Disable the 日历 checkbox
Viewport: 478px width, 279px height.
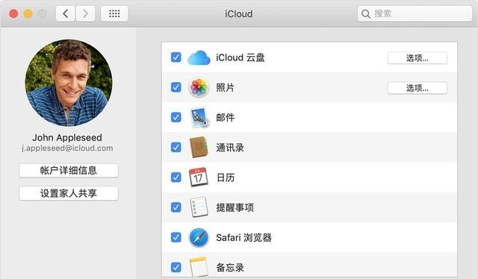pyautogui.click(x=176, y=178)
